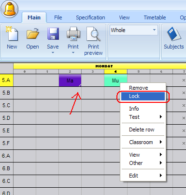Click the x mark in row 5.A

(x=184, y=81)
